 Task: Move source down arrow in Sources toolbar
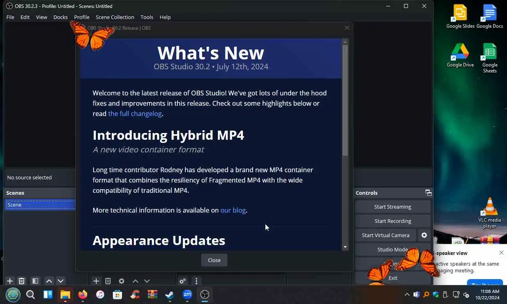pos(147,281)
